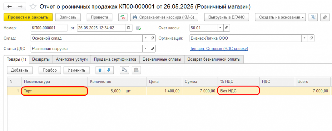This screenshot has height=131, width=332.
Task: Select unit cell шт
Action: [135, 91]
